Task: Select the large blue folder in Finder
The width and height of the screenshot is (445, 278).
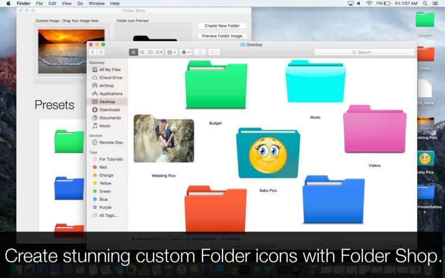Action: pos(333,200)
